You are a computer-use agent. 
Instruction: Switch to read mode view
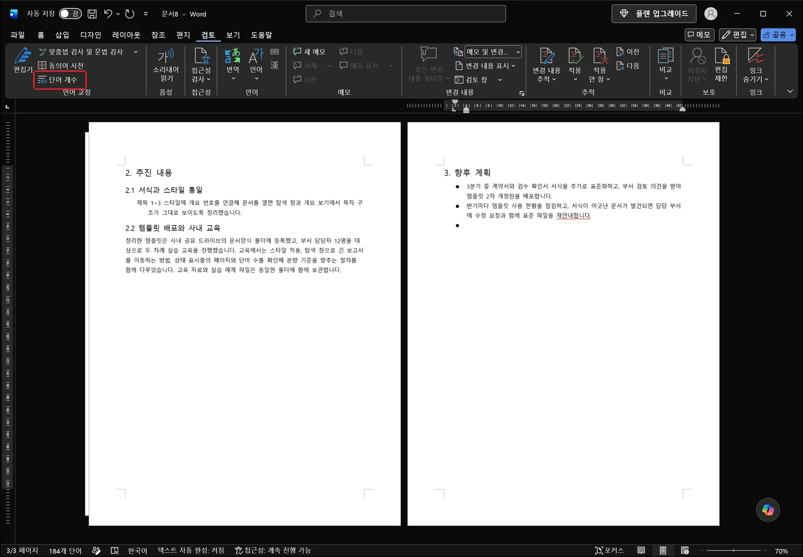(x=641, y=550)
